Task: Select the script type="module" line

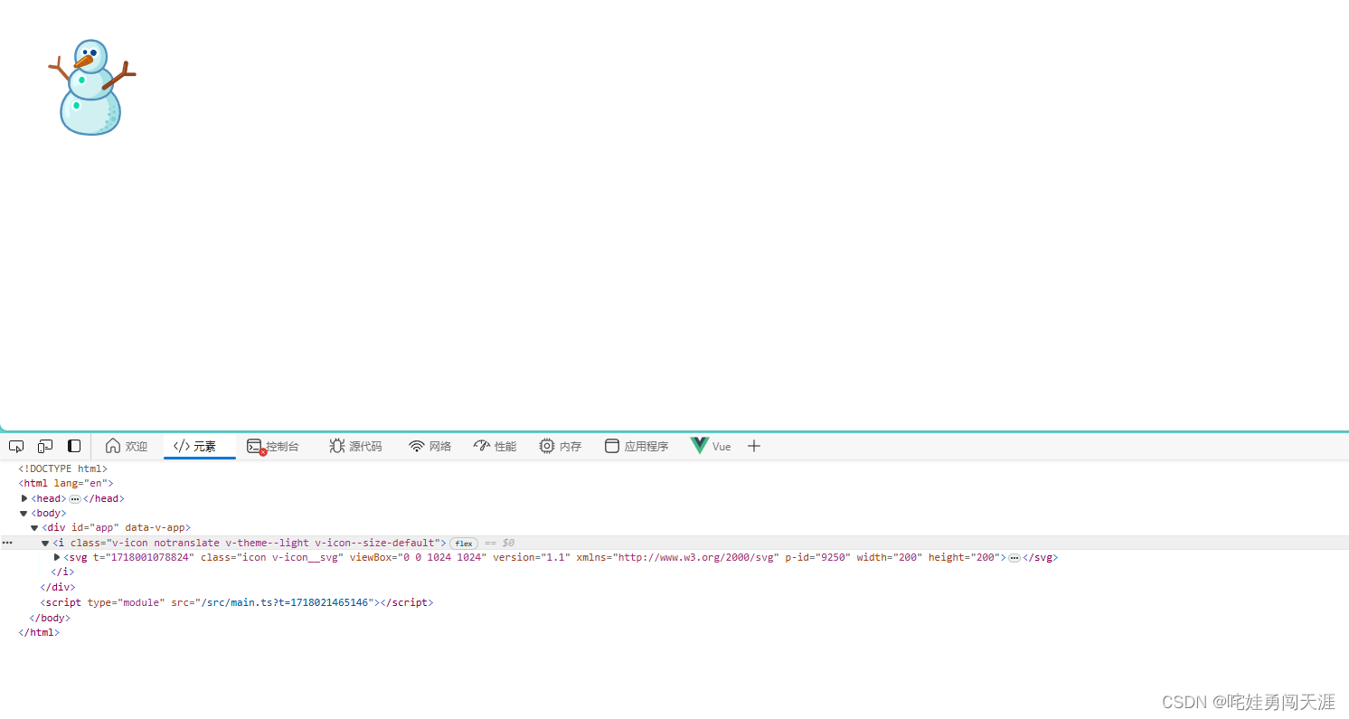Action: coord(237,602)
